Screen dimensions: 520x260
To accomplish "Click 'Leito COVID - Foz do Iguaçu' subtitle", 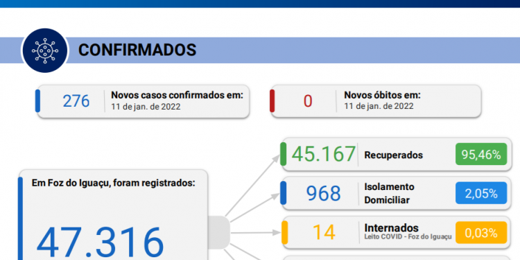I will click(408, 237).
